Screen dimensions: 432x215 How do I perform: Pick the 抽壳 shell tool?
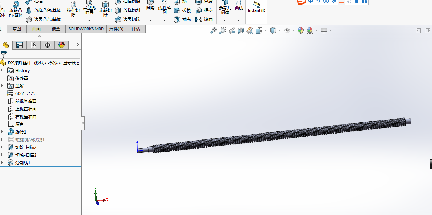(x=183, y=19)
